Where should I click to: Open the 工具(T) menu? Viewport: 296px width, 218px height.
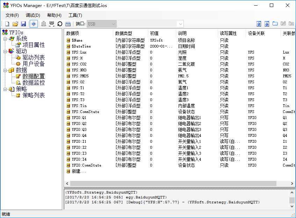click(75, 15)
